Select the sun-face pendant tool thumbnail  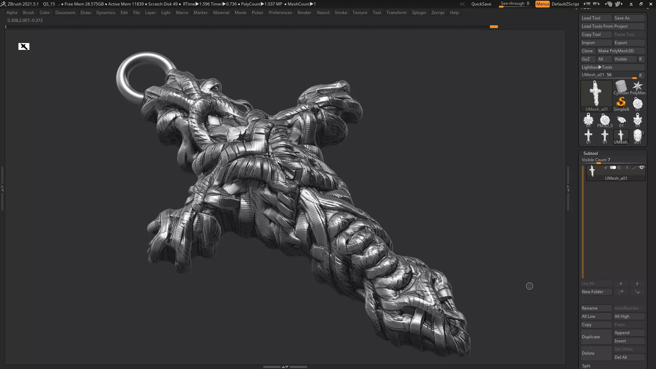[x=588, y=121]
